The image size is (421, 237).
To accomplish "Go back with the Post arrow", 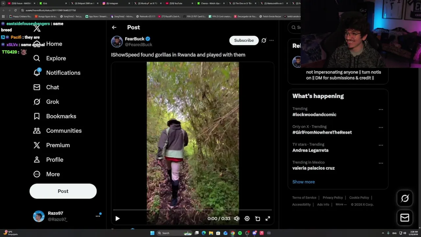I will pos(114,27).
